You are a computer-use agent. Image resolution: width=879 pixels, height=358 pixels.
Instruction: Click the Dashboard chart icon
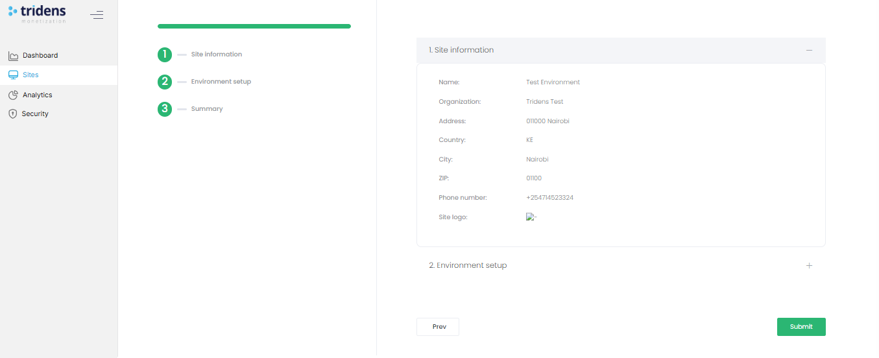(x=13, y=56)
